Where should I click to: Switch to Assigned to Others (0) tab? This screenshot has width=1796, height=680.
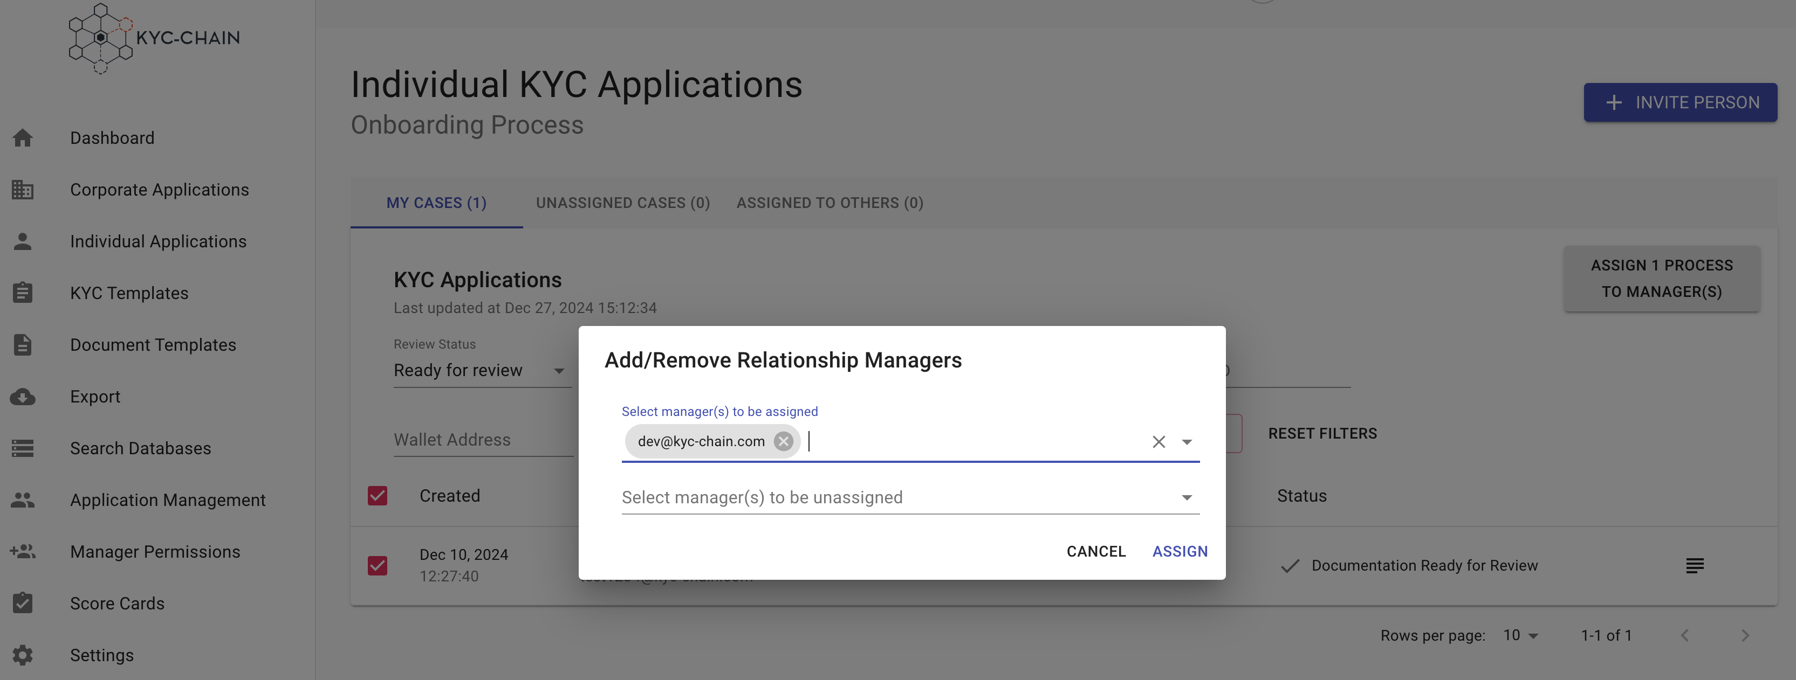(x=830, y=203)
